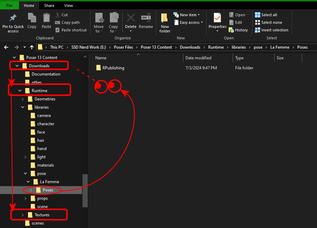This screenshot has width=317, height=228.
Task: Click Select none in ribbon
Action: point(268,22)
